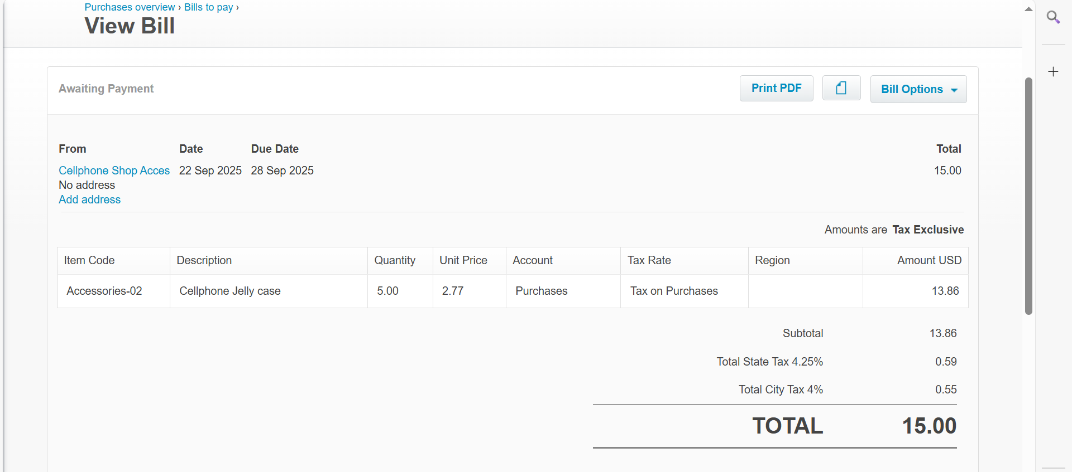Click the Tax on Purchases cell

[x=674, y=291]
